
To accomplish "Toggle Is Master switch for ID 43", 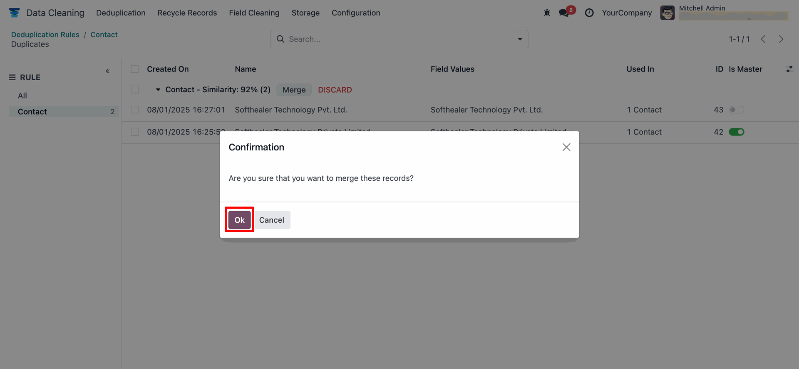I will [736, 110].
